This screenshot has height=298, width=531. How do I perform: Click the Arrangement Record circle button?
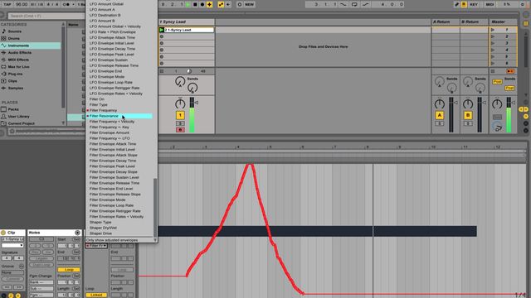[x=202, y=4]
